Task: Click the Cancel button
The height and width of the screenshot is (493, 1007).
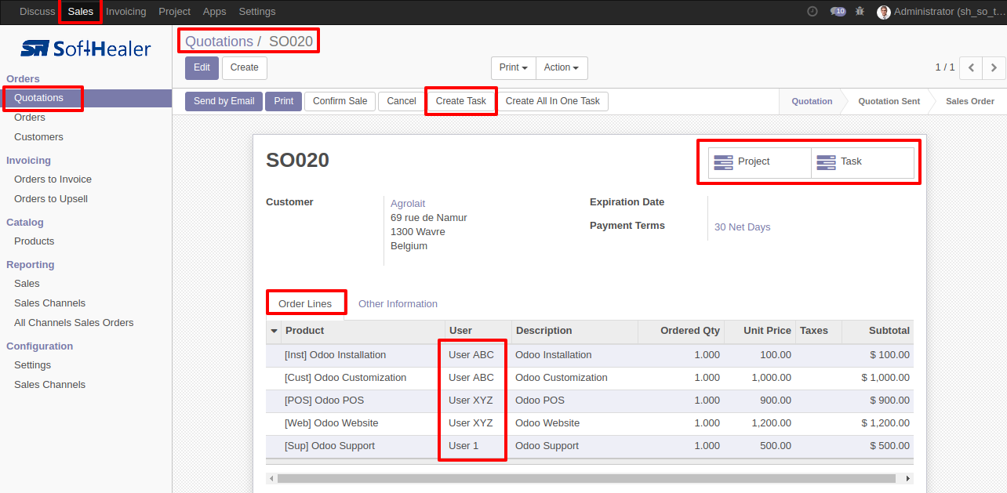Action: tap(402, 101)
